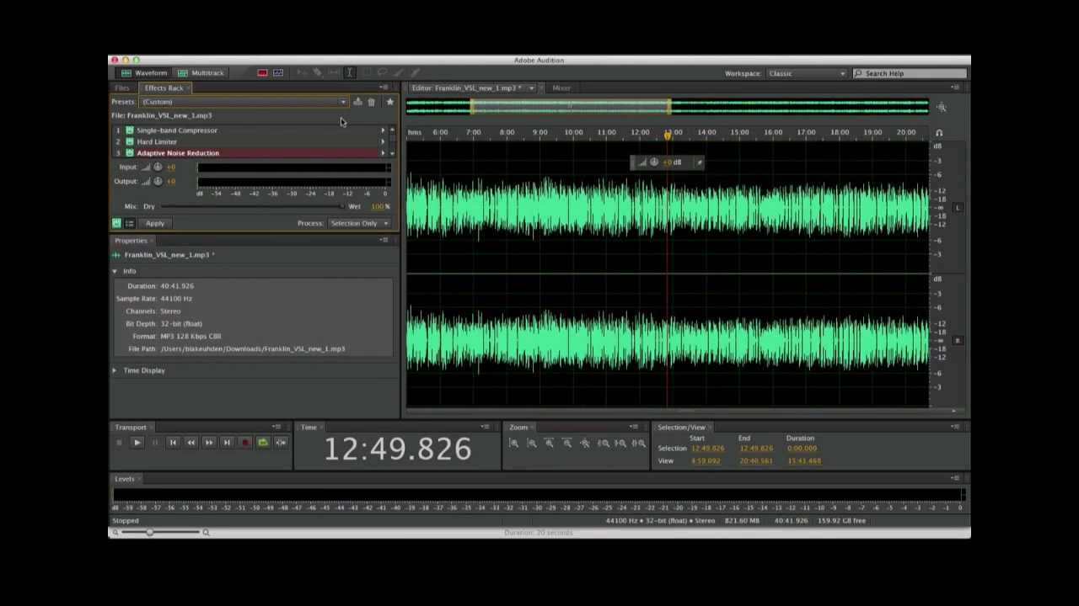The height and width of the screenshot is (606, 1079).
Task: Click Zoom In Amplitude icon
Action: pos(513,444)
